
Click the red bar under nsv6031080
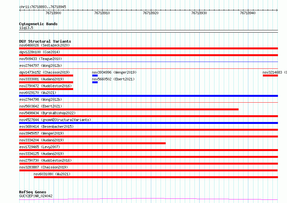click(x=156, y=177)
